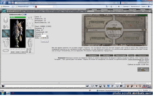The width and height of the screenshot is (153, 96).
Task: Open the Карта клуба button
Action: click(x=121, y=56)
